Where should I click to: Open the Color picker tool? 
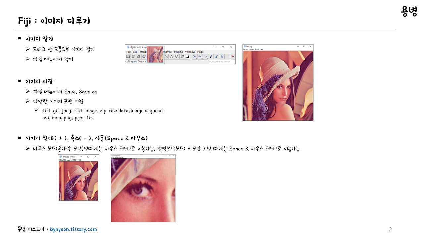pyautogui.click(x=188, y=57)
